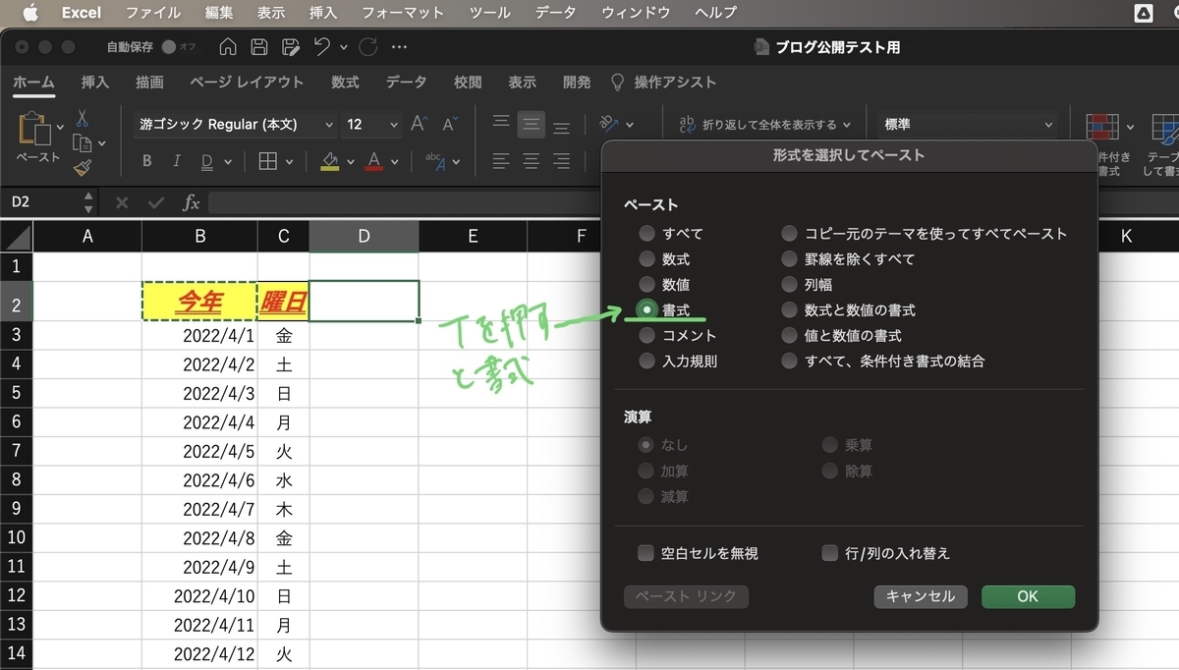Align text to top of cell
This screenshot has height=670, width=1179.
501,124
